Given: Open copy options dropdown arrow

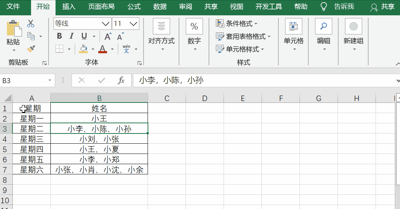Looking at the screenshot, I should coord(41,36).
